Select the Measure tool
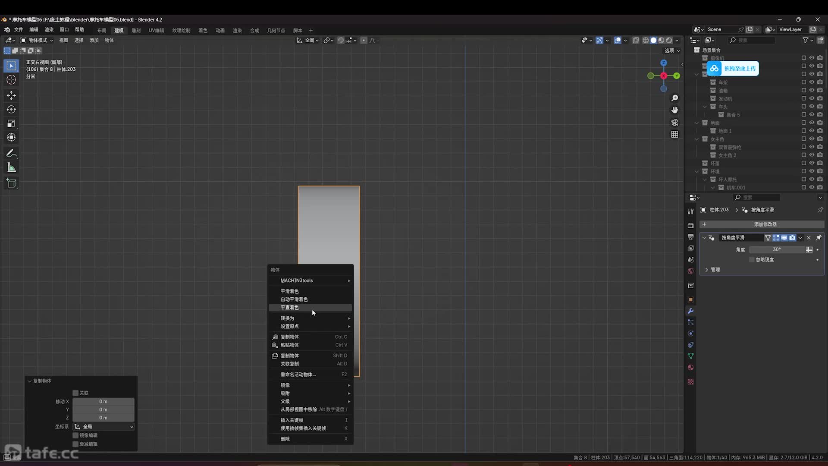This screenshot has height=466, width=828. pos(11,168)
